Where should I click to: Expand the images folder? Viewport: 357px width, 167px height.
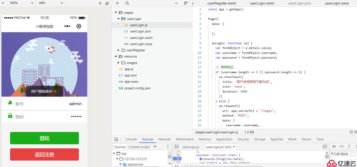click(x=119, y=63)
